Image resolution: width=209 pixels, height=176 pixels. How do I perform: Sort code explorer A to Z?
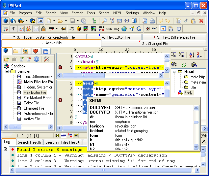tap(192, 55)
